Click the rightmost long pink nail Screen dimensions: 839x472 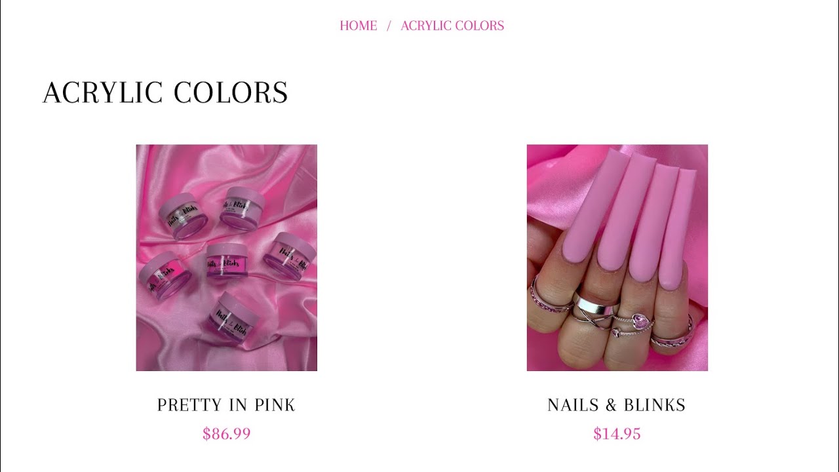(x=678, y=229)
